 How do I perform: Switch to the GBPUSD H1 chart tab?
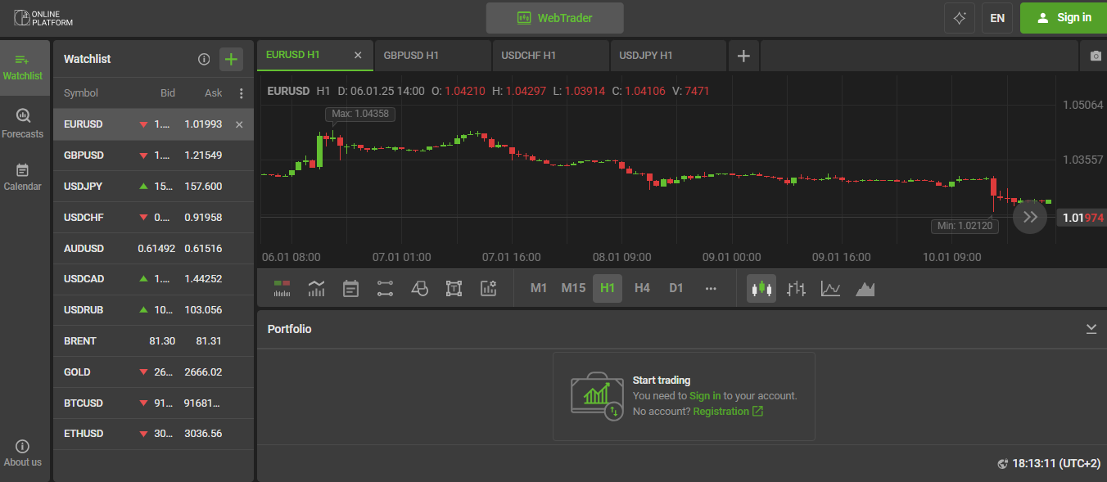tap(432, 56)
